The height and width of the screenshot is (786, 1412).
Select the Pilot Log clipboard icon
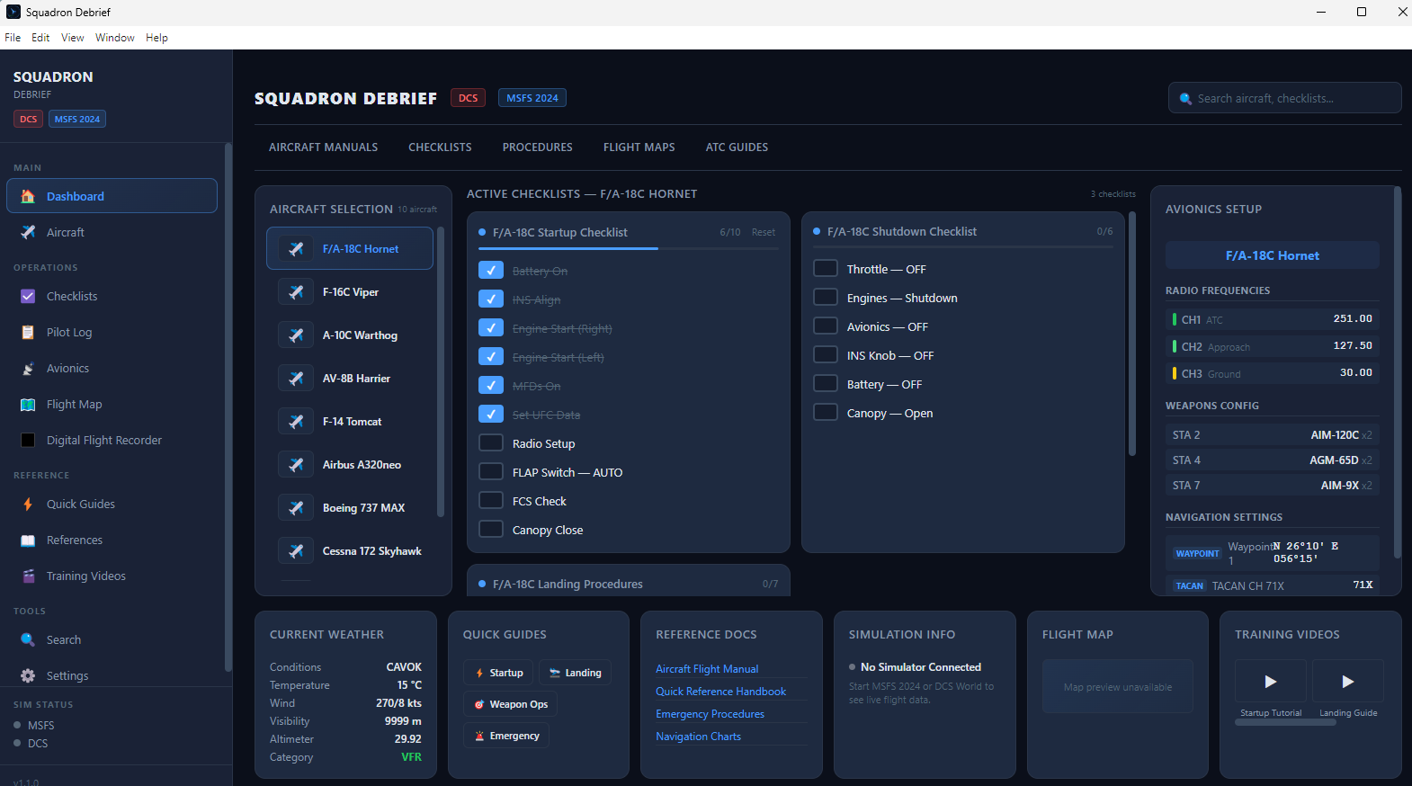click(x=28, y=333)
